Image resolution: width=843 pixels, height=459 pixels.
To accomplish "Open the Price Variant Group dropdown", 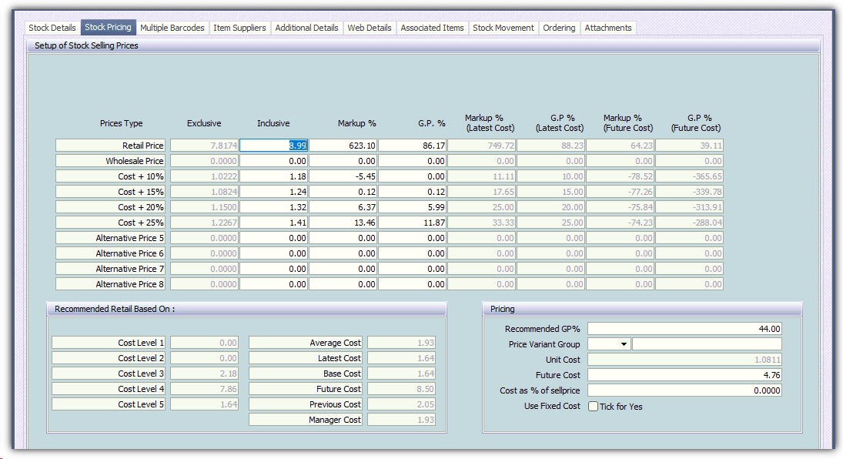I will point(623,344).
